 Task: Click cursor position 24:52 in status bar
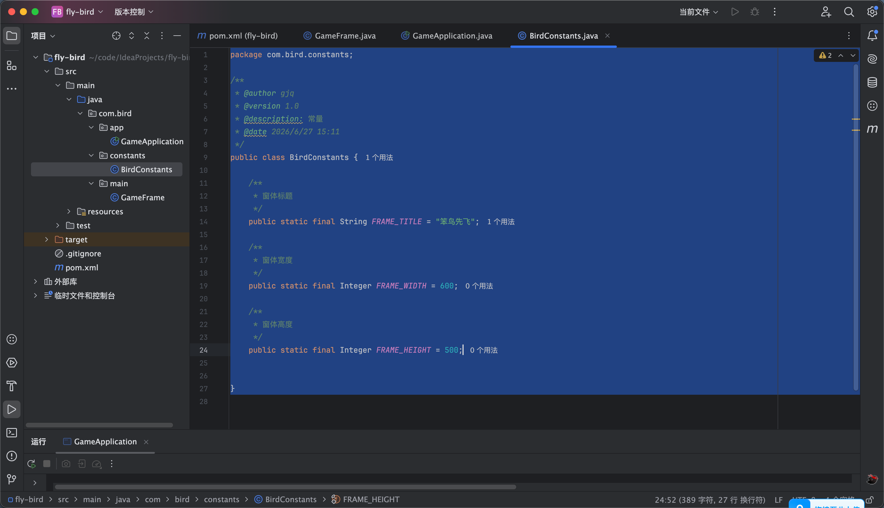[710, 500]
